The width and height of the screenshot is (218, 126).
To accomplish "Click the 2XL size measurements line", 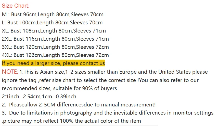I will click(55, 39).
